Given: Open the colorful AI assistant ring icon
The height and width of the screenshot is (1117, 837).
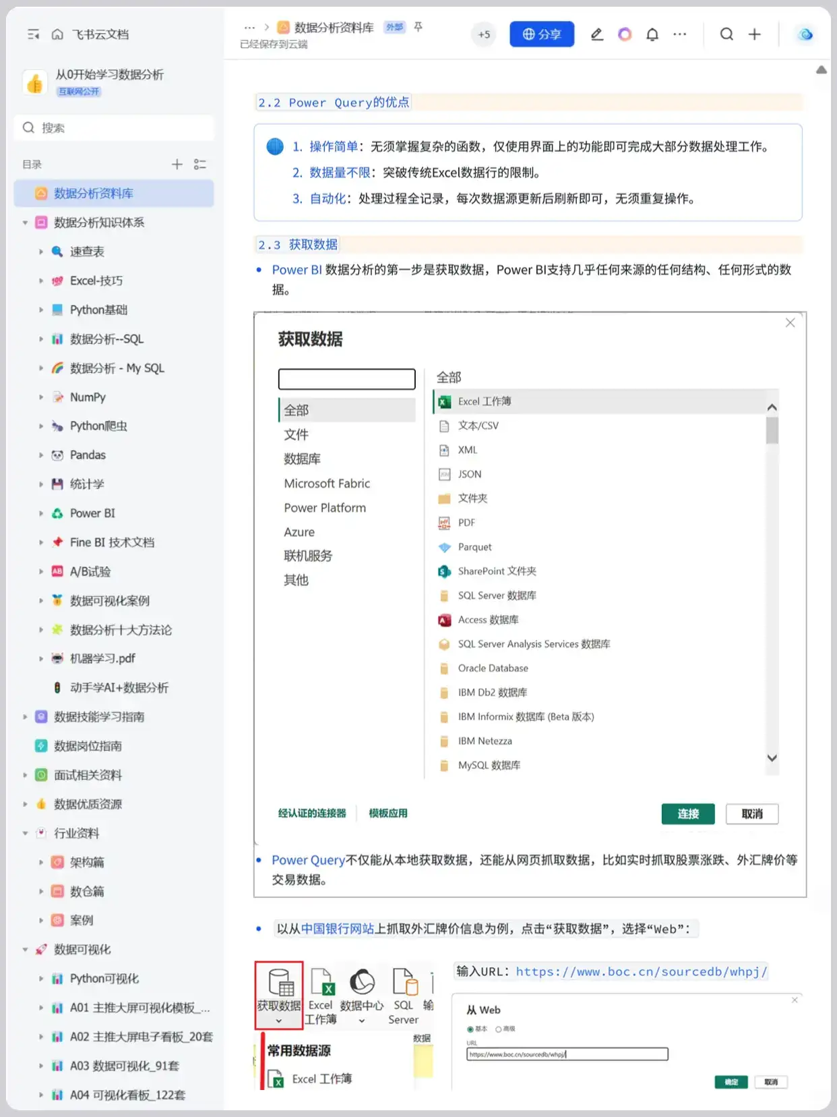Looking at the screenshot, I should (625, 34).
